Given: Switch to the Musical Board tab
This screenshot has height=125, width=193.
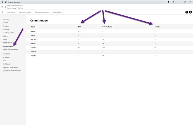Looking at the screenshot, I should tap(57, 12).
